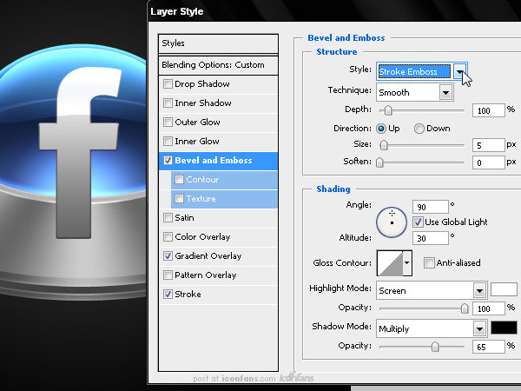Select the Down direction radio button
The image size is (521, 391).
click(x=419, y=129)
